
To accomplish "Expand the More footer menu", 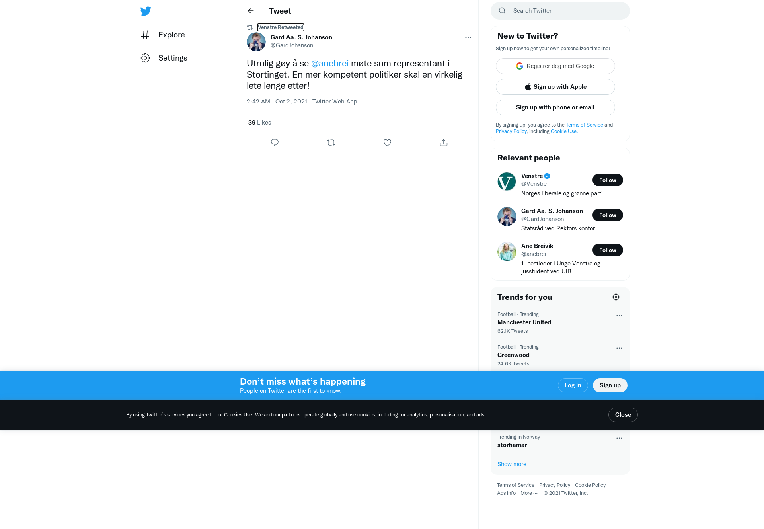I will click(529, 493).
